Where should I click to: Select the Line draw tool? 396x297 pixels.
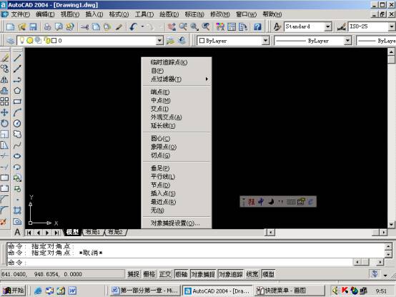coord(17,58)
